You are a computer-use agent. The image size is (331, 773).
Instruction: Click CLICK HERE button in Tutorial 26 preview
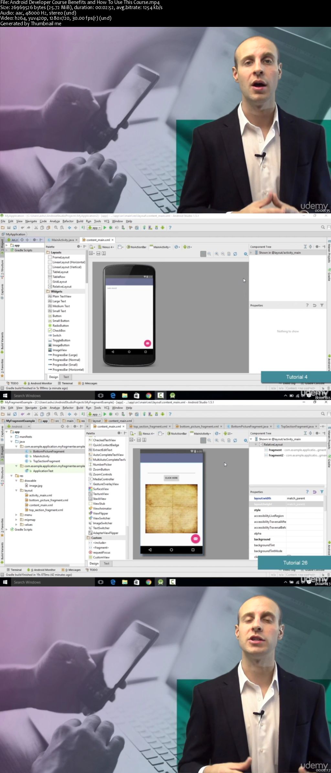171,478
